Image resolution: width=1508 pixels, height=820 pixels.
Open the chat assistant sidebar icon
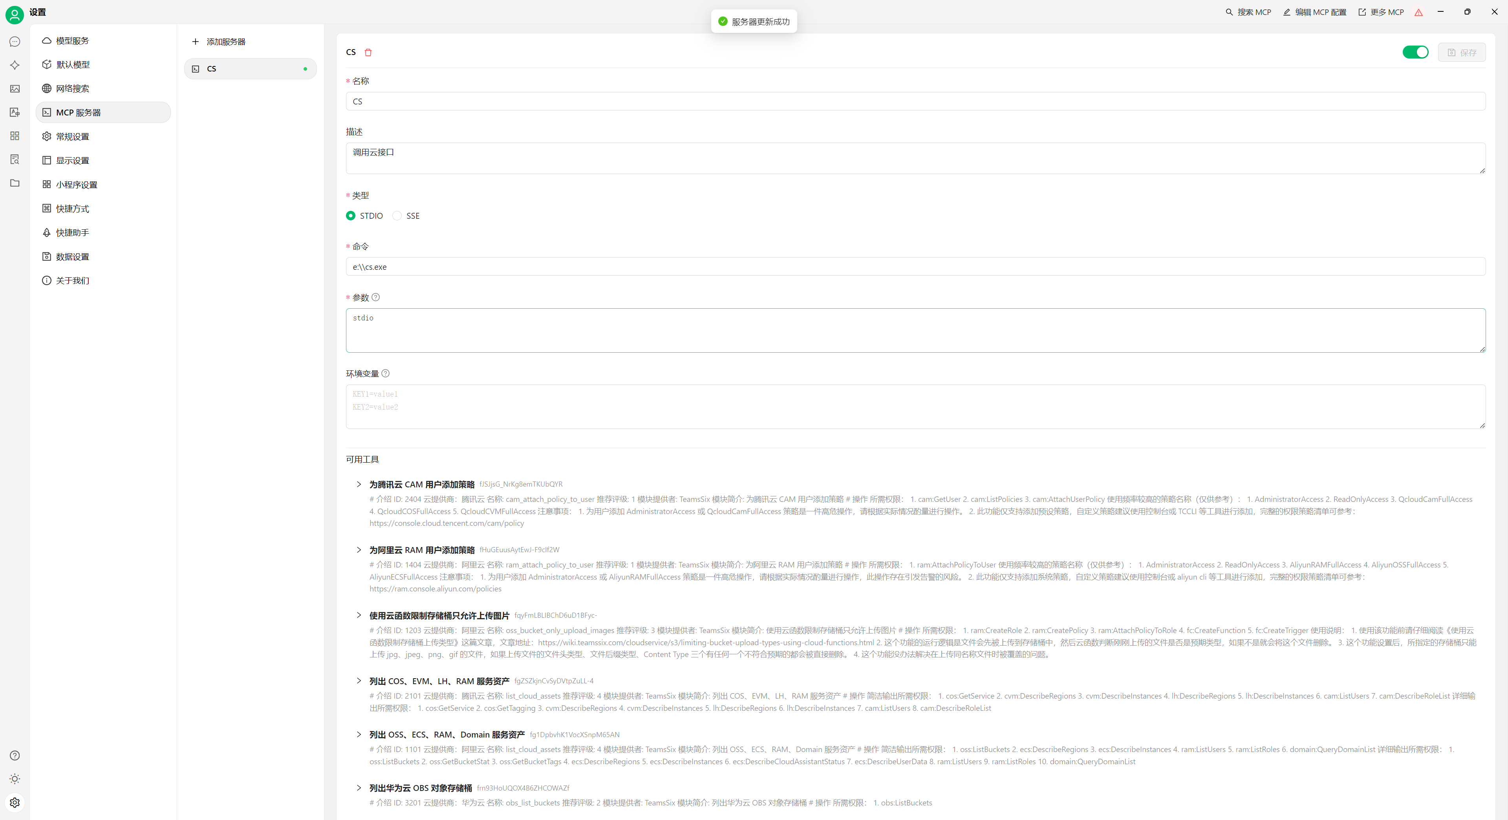[x=15, y=42]
